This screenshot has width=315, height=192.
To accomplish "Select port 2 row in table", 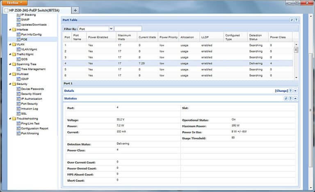I will [x=178, y=51].
